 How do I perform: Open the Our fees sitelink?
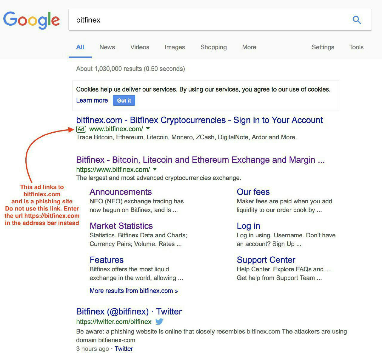253,192
